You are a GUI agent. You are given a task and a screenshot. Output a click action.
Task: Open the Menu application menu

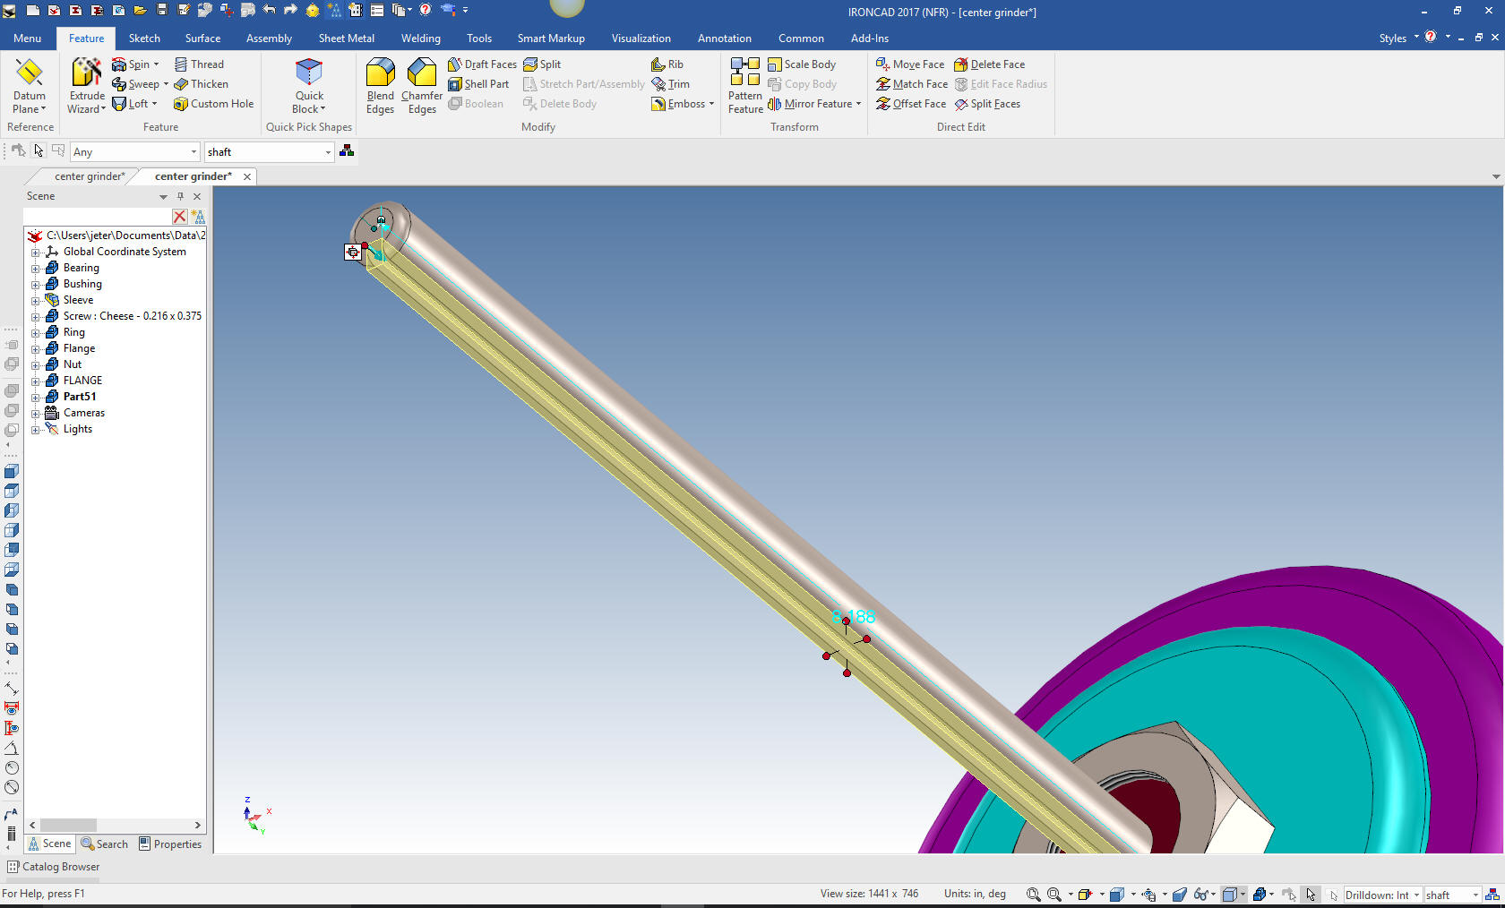[x=27, y=39]
